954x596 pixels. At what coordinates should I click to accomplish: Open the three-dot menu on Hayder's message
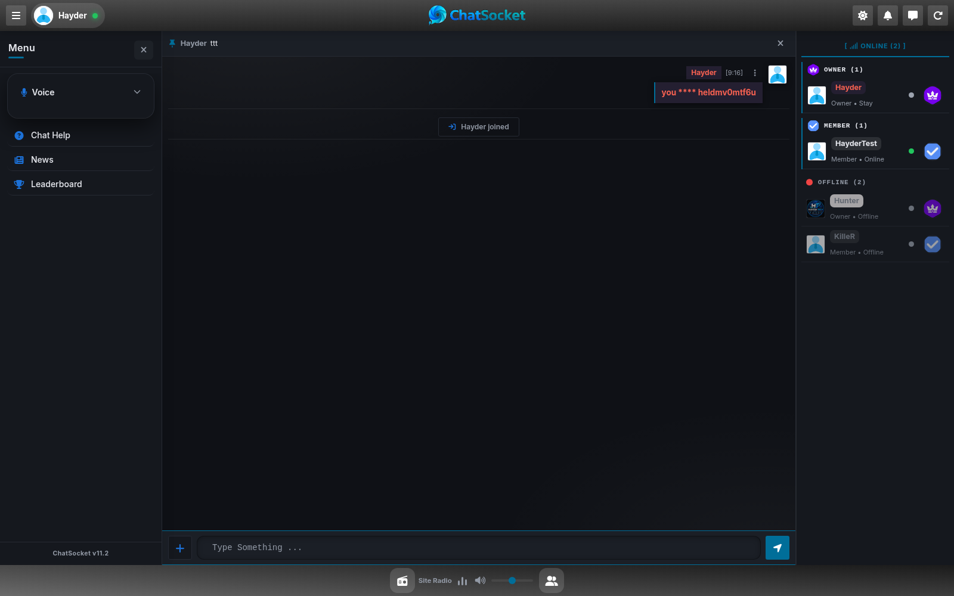755,73
